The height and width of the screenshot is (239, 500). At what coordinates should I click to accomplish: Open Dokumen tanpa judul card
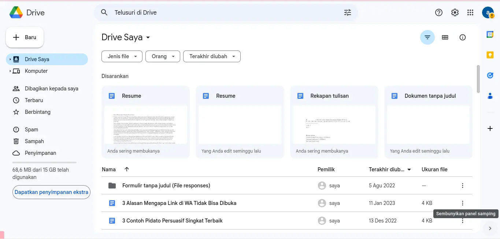(428, 122)
